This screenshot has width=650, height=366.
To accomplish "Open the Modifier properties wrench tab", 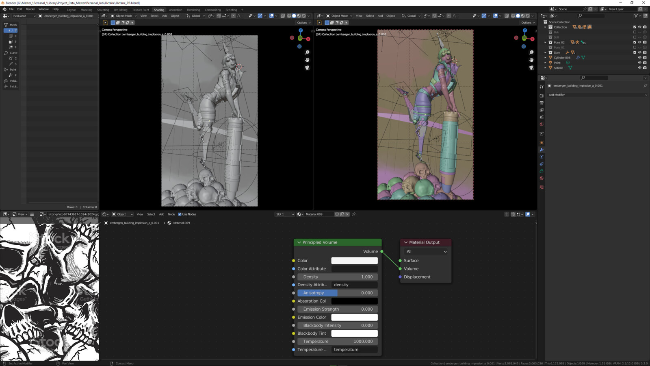I will (x=542, y=150).
